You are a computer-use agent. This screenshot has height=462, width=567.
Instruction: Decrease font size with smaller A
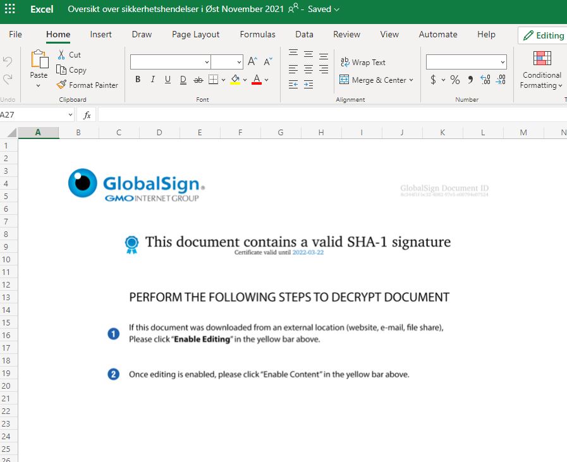coord(268,61)
